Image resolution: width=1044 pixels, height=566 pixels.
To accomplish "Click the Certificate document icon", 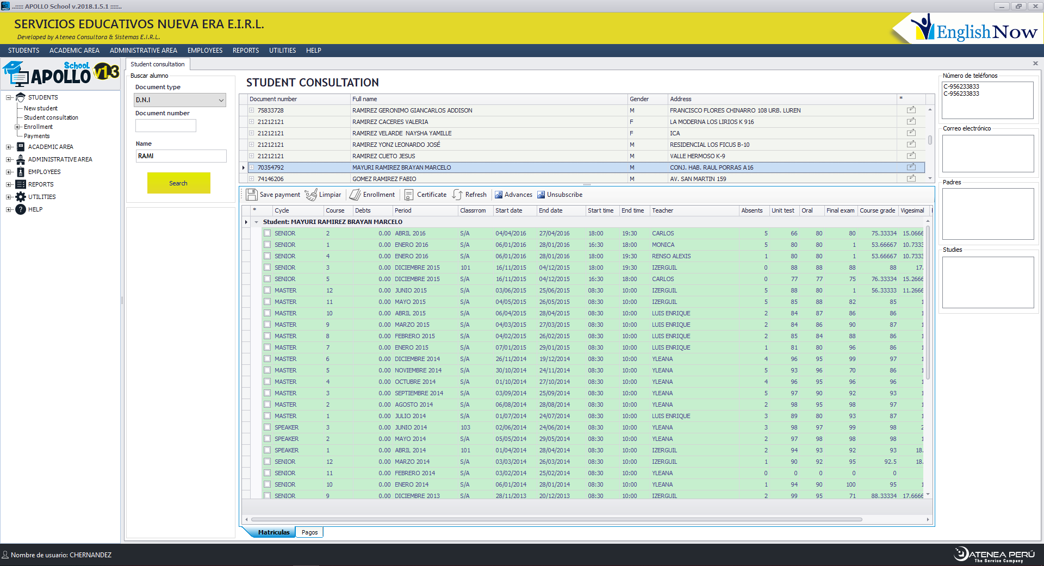I will click(x=409, y=195).
